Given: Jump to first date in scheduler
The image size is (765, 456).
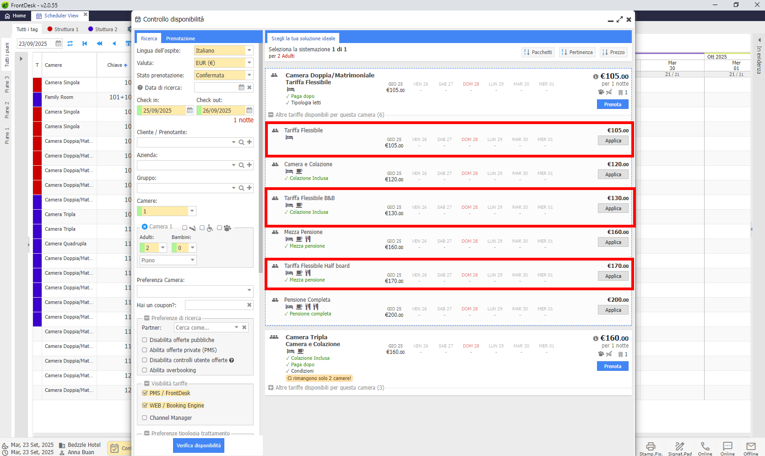Looking at the screenshot, I should coord(85,43).
